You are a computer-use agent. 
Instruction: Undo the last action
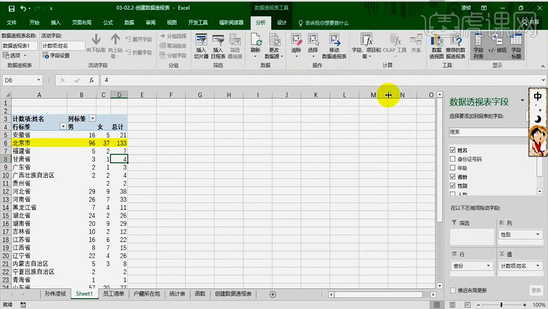pyautogui.click(x=23, y=8)
